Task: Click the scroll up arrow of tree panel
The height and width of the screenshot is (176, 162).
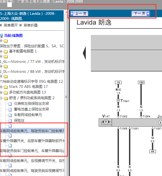Action: (66, 12)
